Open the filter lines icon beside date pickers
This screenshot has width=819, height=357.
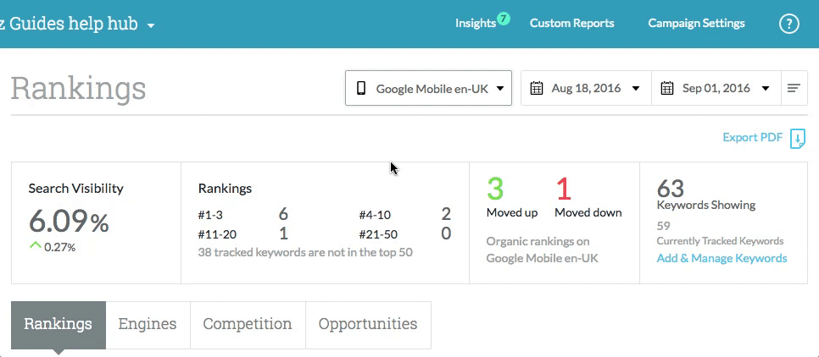click(x=794, y=88)
